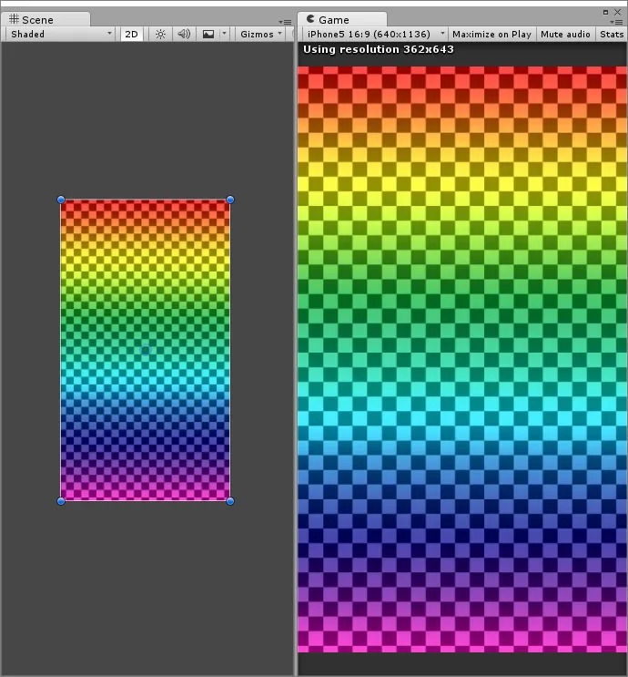Click the bottom-right sprite corner handle
This screenshot has height=677, width=628.
(x=230, y=500)
